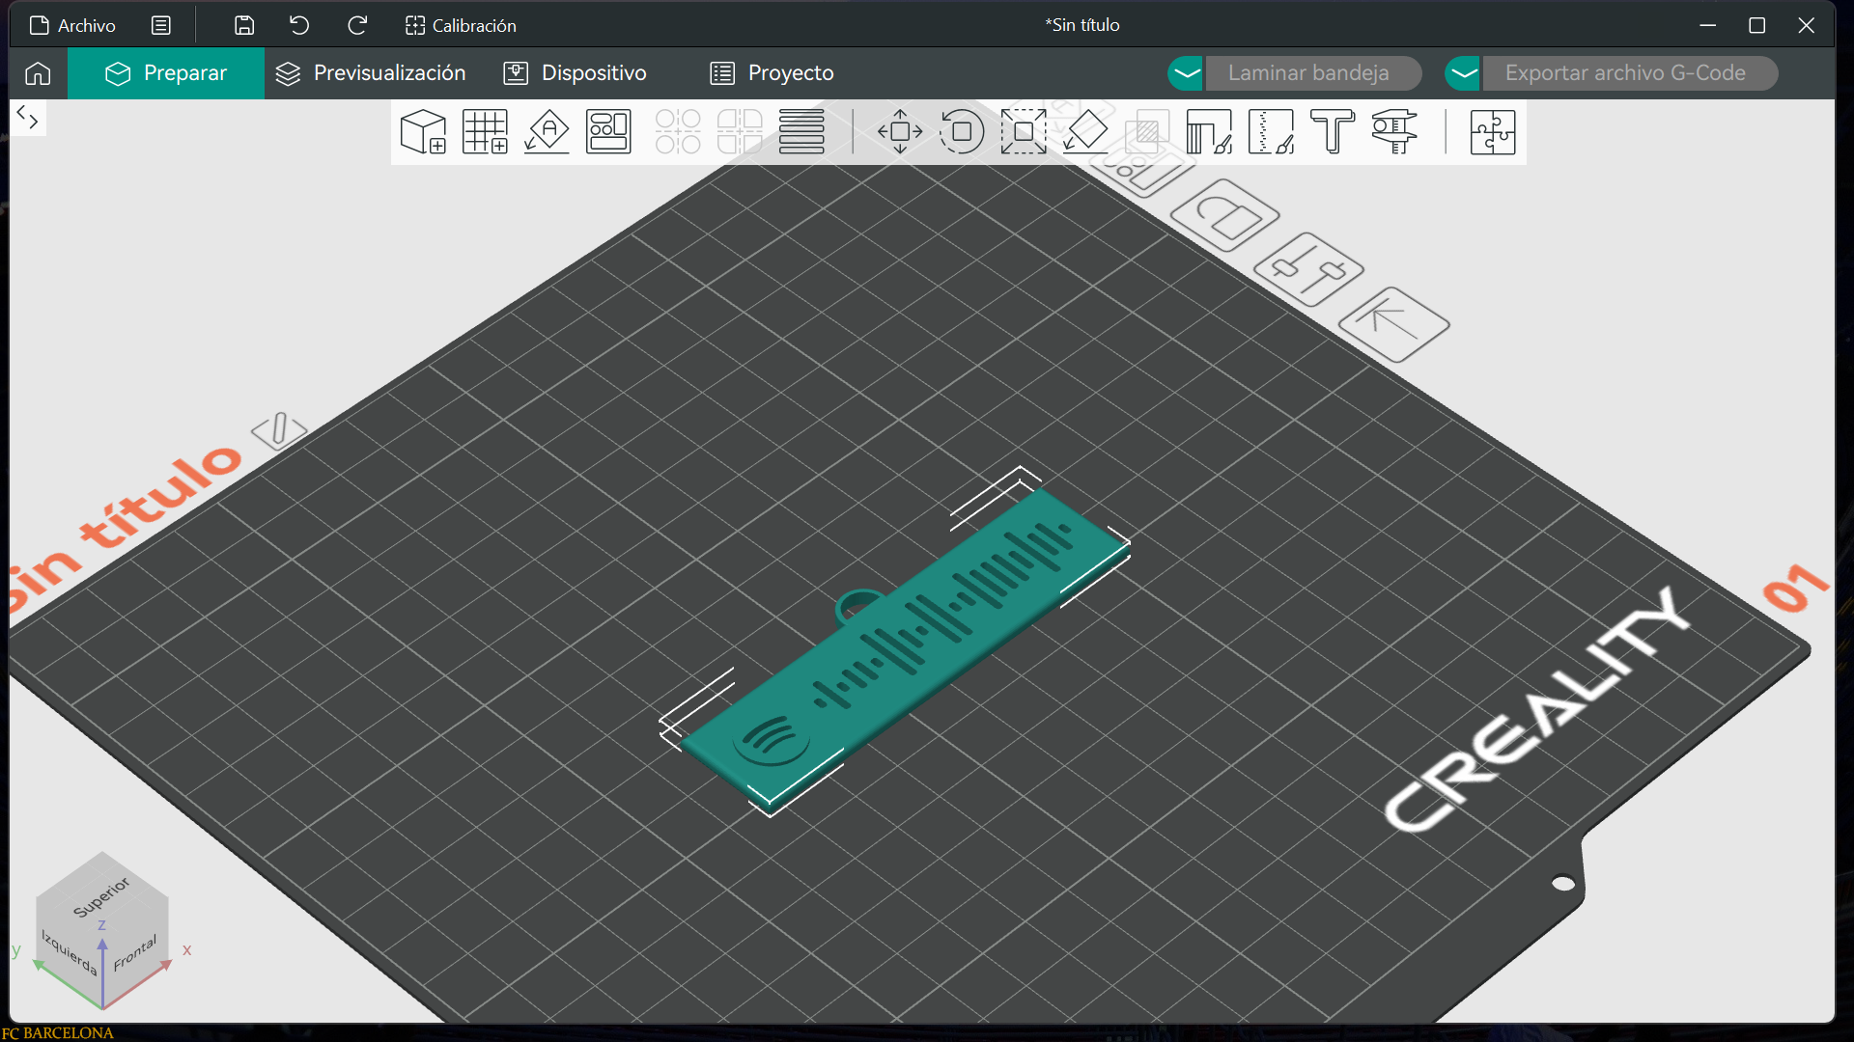Click the Frontal face of view cube
This screenshot has width=1854, height=1042.
(135, 953)
